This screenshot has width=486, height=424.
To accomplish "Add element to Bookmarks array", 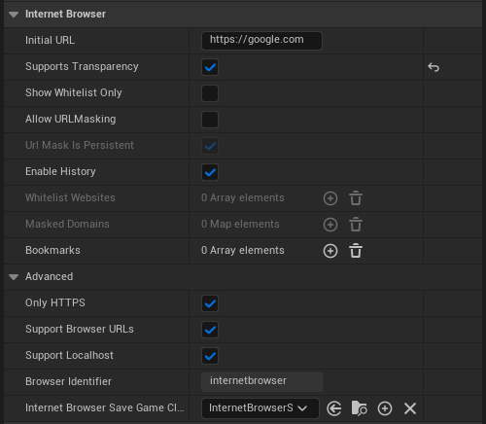I will coord(330,251).
